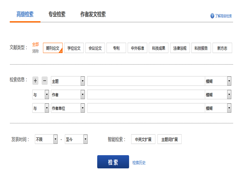Open the 不限 start year dropdown
Viewport: 247px width, 178px height.
pos(46,139)
